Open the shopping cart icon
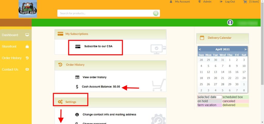The image size is (264, 124). [x=245, y=2]
